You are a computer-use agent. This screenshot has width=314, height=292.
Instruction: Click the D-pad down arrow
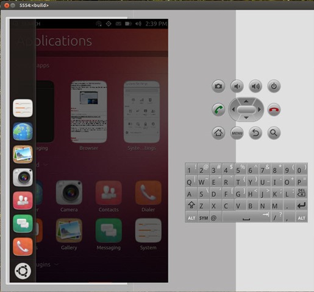click(x=246, y=118)
